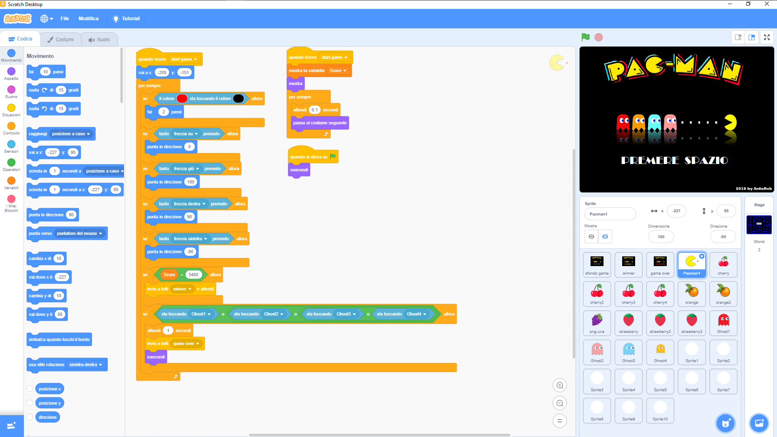Click the small stage layout button
Screen dimensions: 777x437
point(738,37)
